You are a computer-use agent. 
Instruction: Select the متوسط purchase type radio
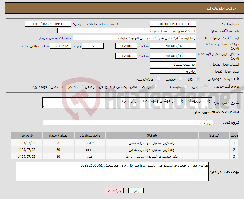coord(186,86)
